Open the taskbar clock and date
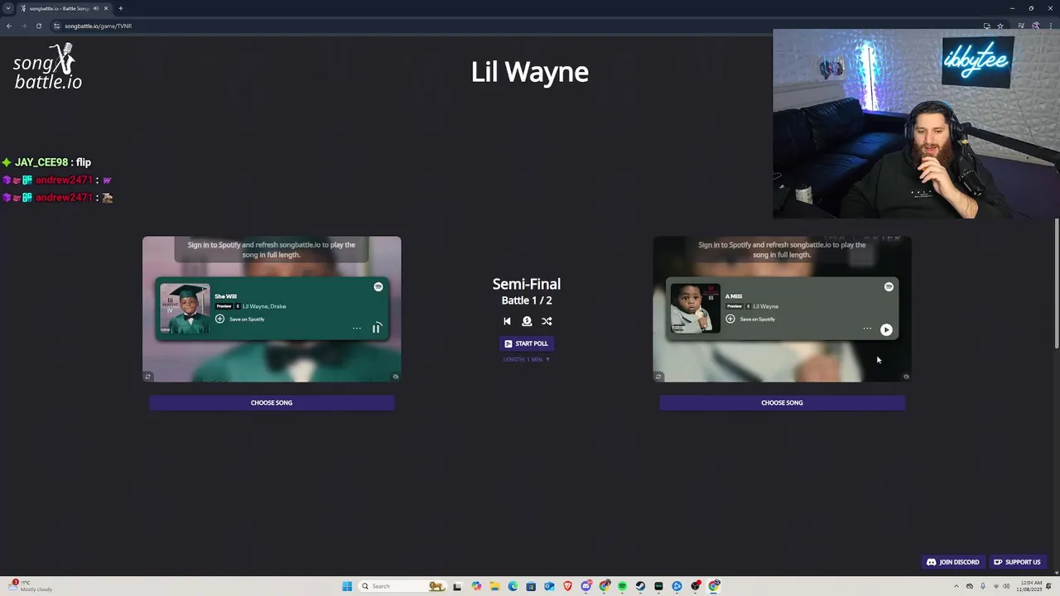1060x596 pixels. pos(1031,586)
